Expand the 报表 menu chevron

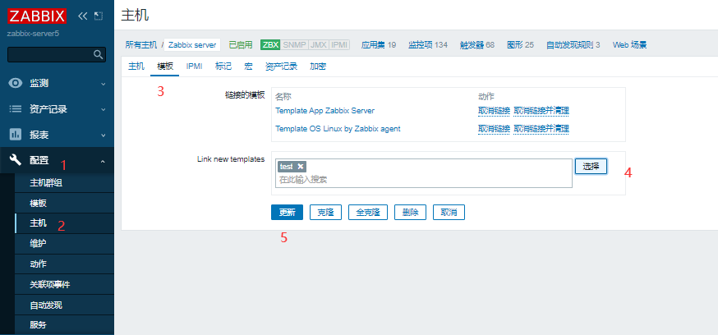pyautogui.click(x=103, y=135)
